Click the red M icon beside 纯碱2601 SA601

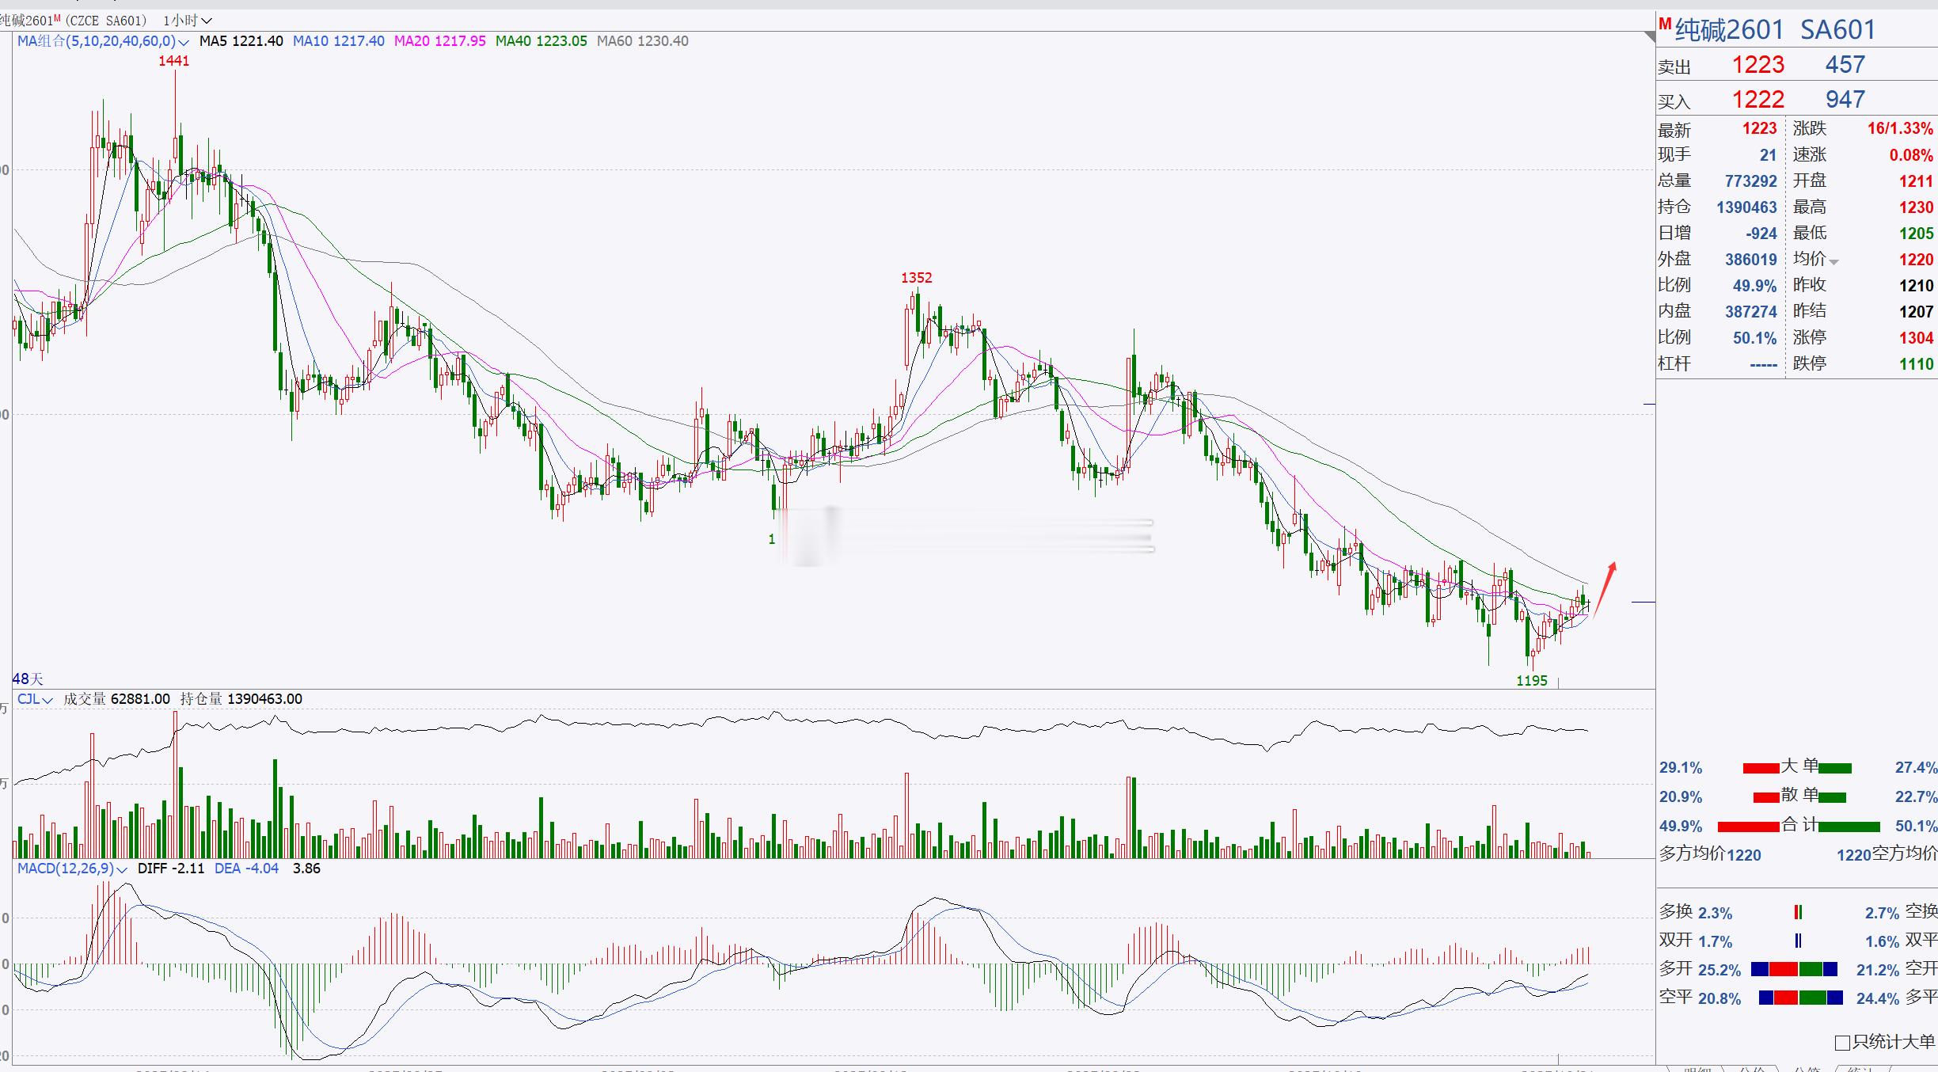pos(1665,24)
